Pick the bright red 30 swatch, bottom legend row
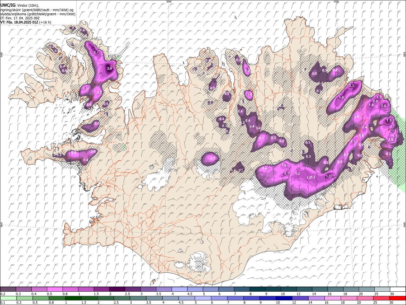The width and height of the screenshot is (406, 305). (397, 298)
